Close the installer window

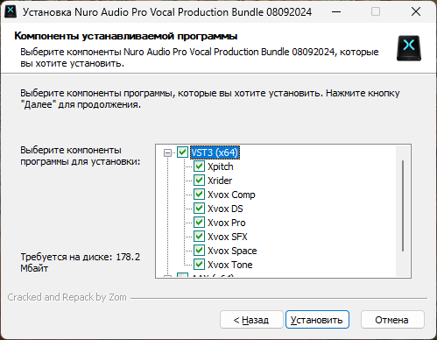(x=416, y=12)
